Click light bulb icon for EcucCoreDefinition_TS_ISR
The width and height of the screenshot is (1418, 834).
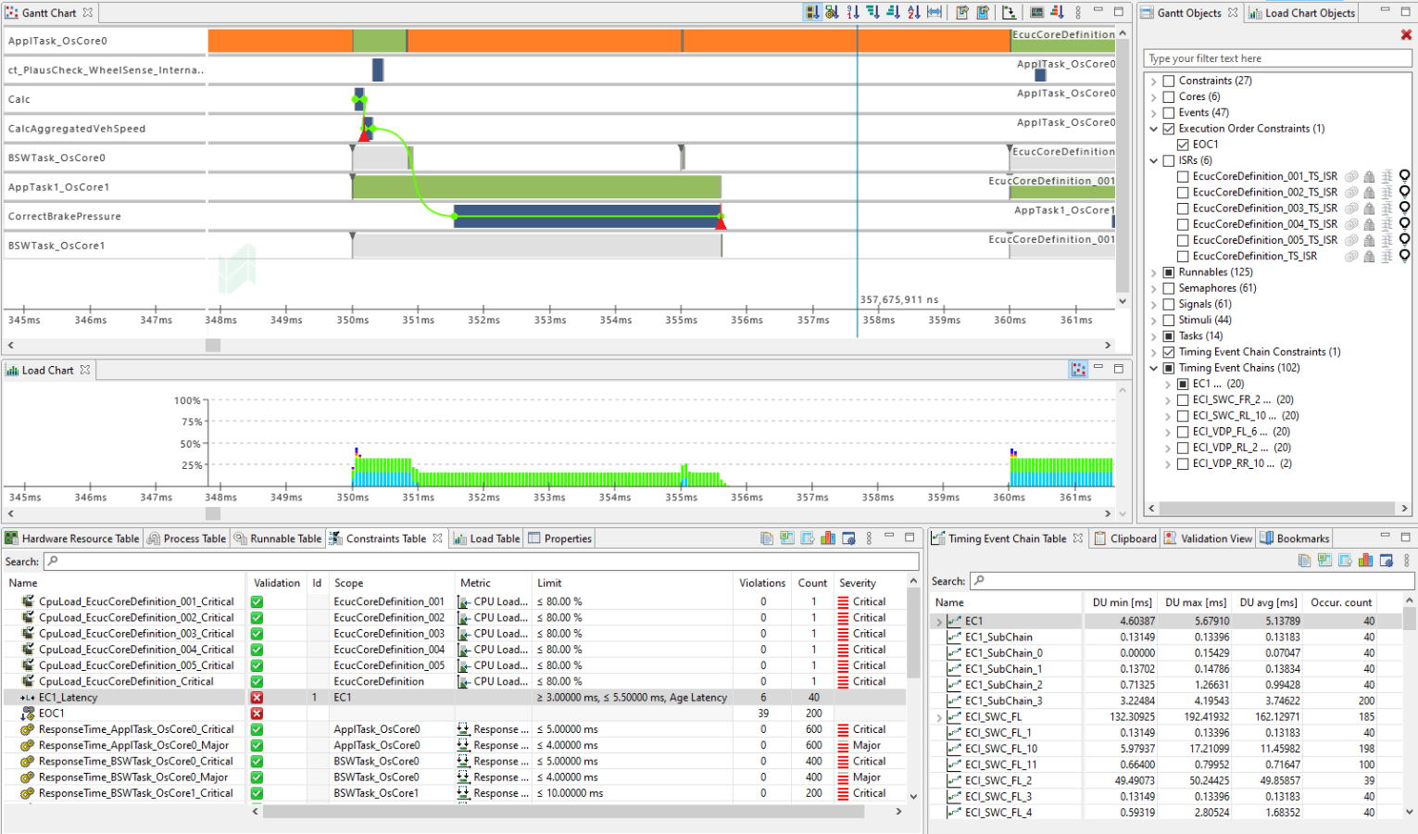(1405, 256)
